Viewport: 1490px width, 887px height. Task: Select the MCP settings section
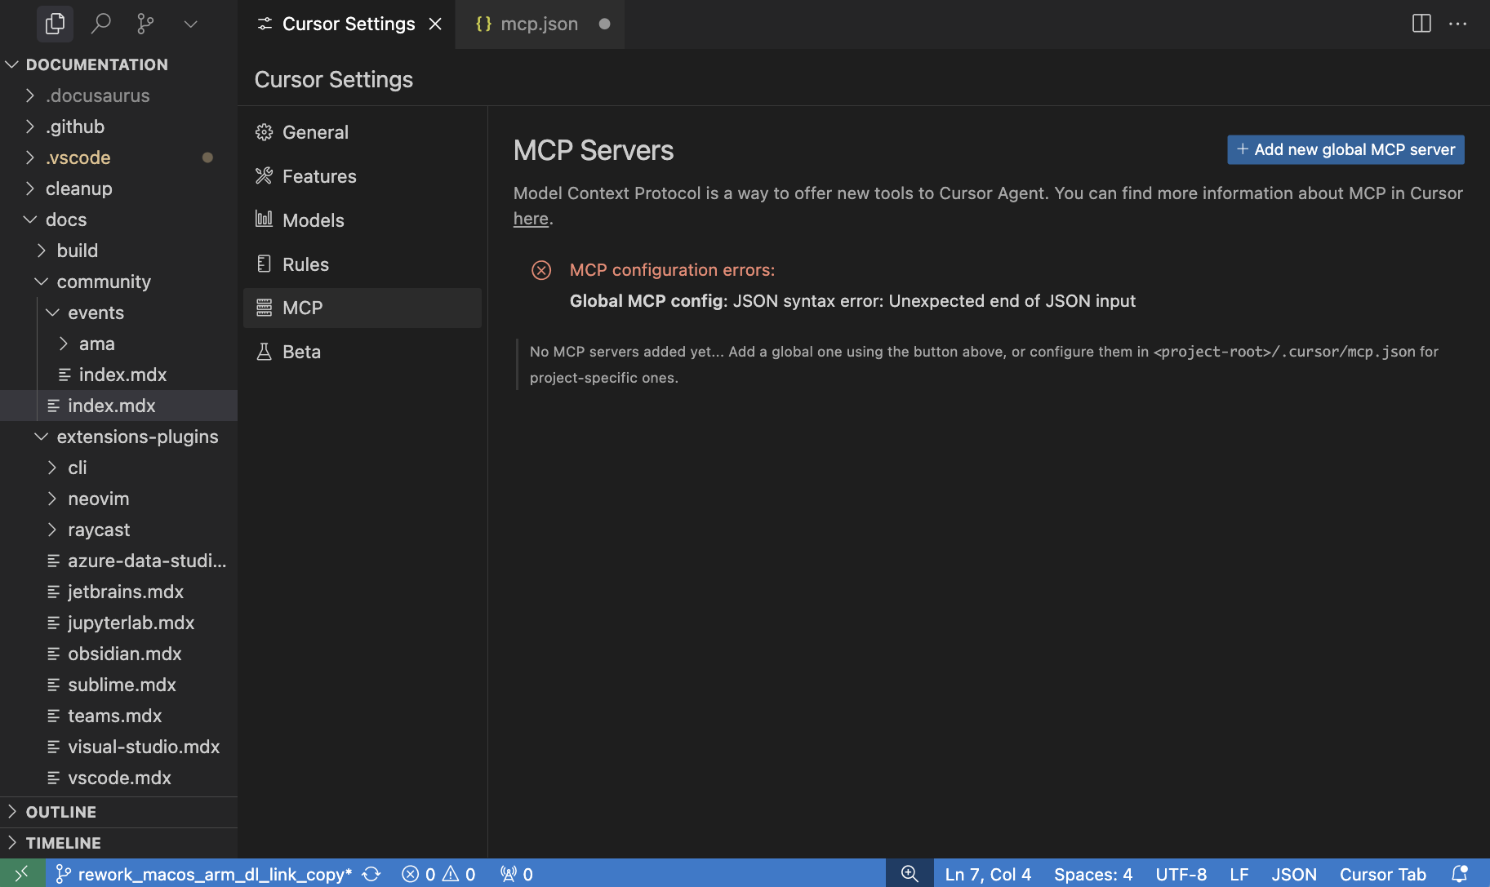coord(362,308)
